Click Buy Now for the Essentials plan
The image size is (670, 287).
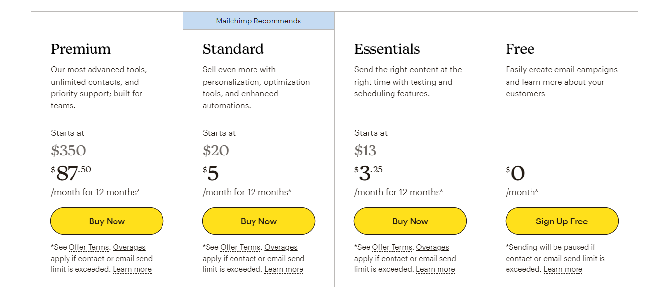410,221
